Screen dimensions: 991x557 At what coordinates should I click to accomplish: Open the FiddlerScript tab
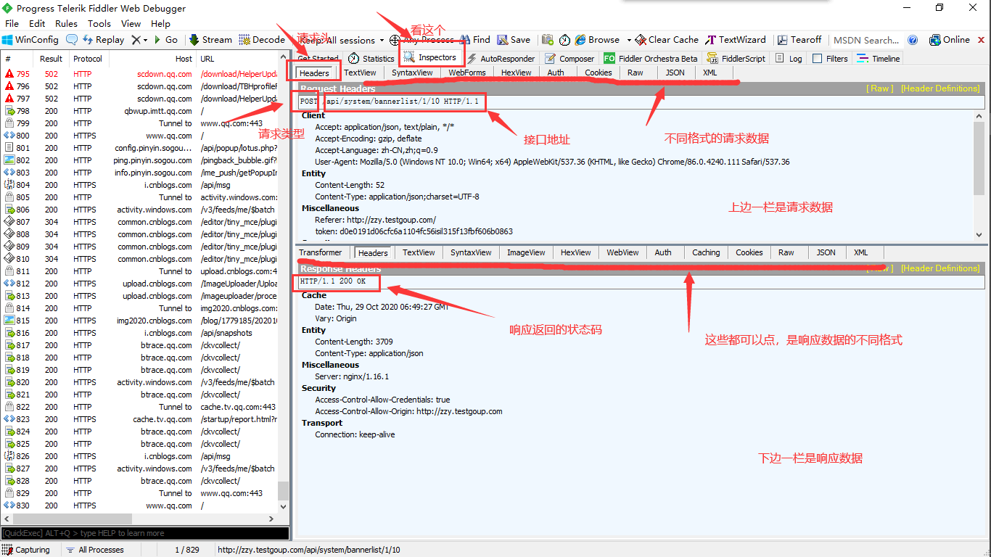[x=736, y=59]
